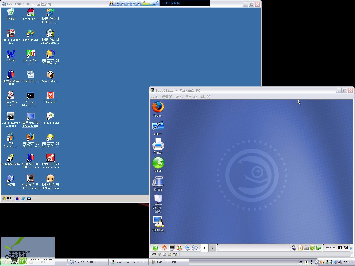Click the Klipper clipboard tray icon
Screen dimensions: 355x266
point(300,248)
